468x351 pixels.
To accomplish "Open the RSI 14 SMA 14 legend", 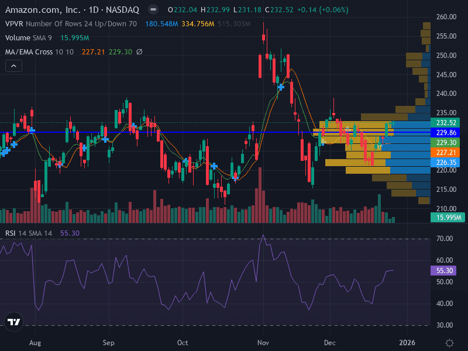I will (x=29, y=233).
